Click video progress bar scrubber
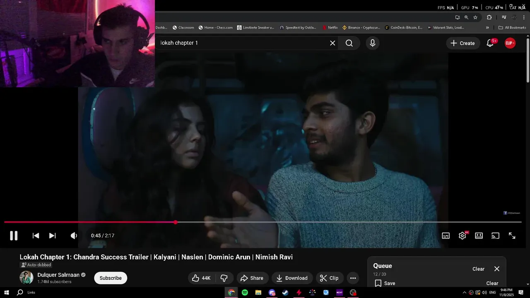 click(176, 222)
